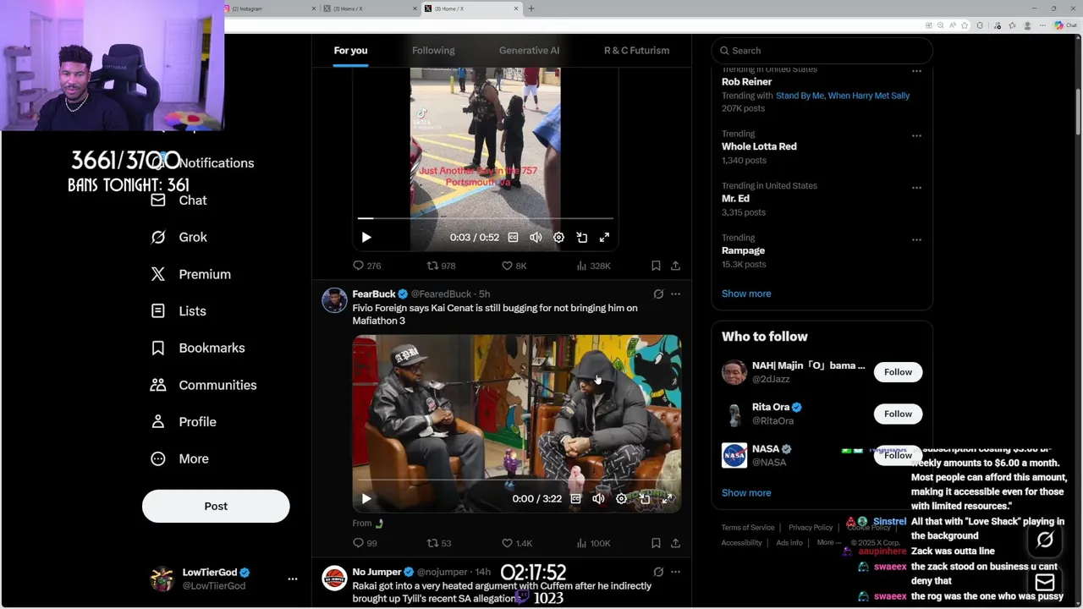Open the Privacy Policy link

(x=811, y=528)
